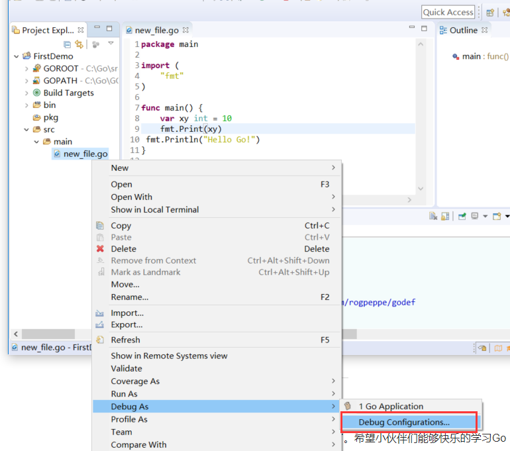Image resolution: width=510 pixels, height=451 pixels.
Task: Close the Outline view tab
Action: (x=485, y=30)
